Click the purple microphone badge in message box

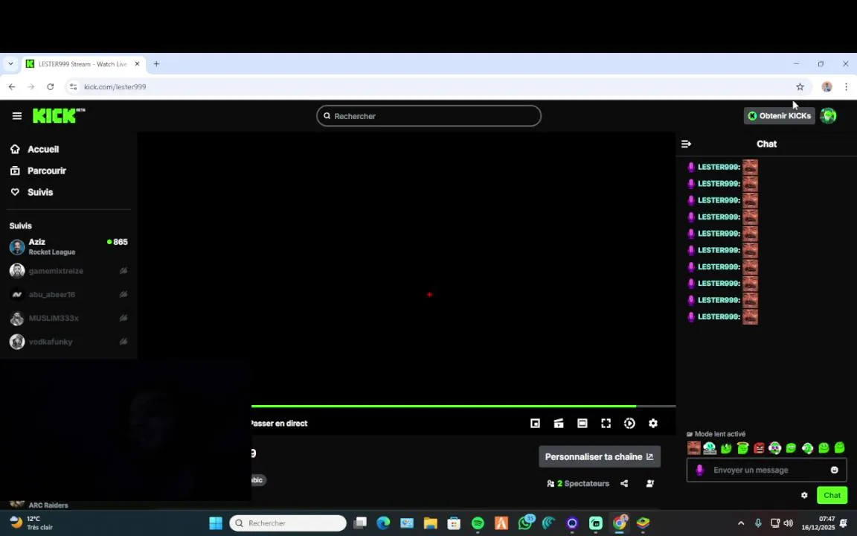pos(699,470)
